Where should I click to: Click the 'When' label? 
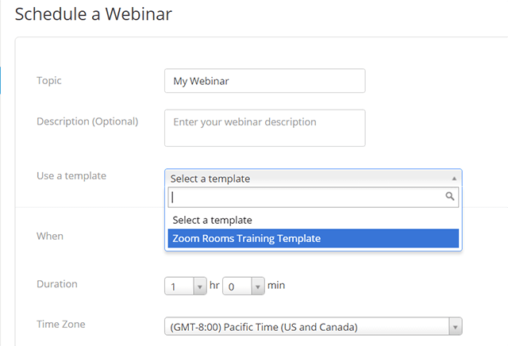[50, 236]
